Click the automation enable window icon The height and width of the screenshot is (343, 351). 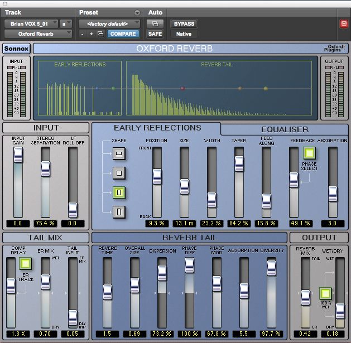click(x=155, y=23)
